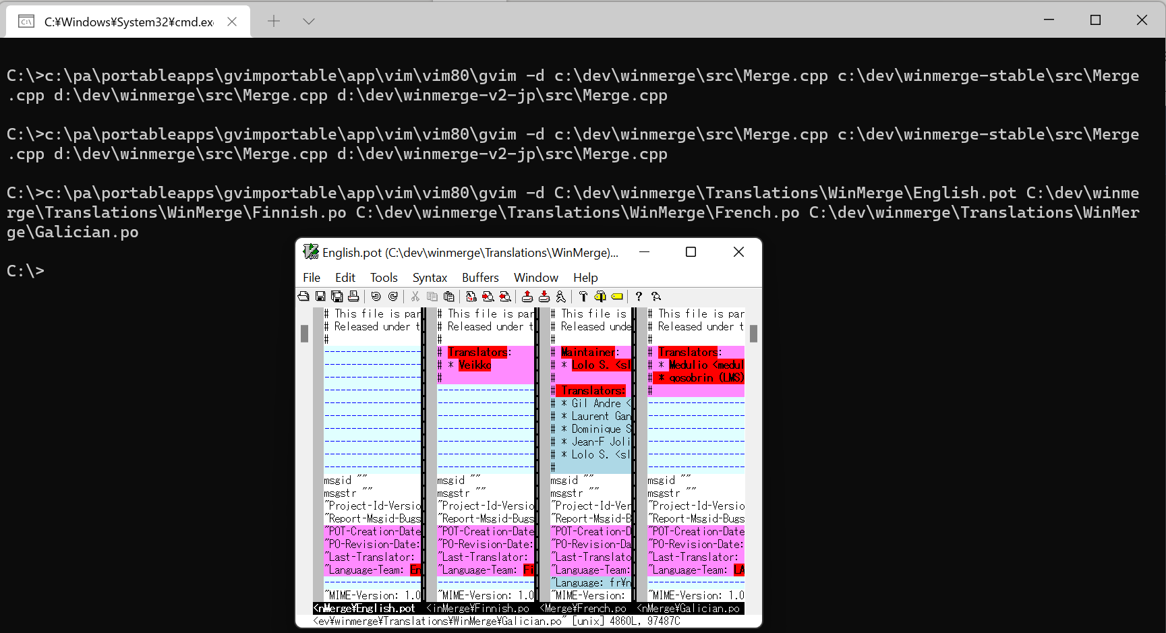
Task: Click the Open file icon in gvim toolbar
Action: (x=303, y=297)
